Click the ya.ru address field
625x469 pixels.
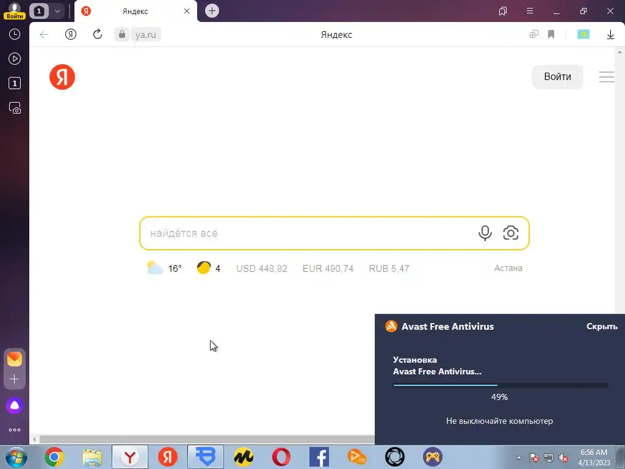click(145, 35)
